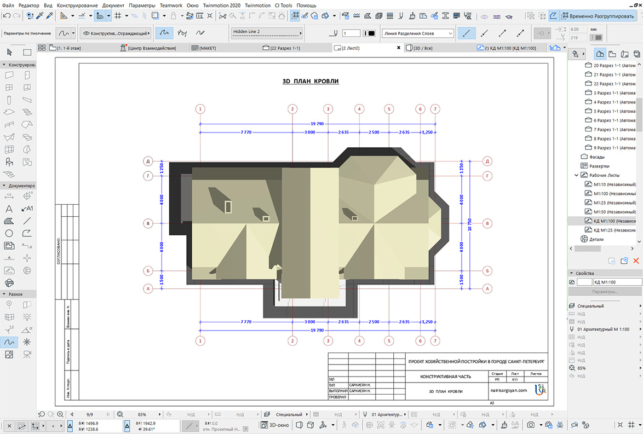Open the Teamwork menu

point(171,5)
